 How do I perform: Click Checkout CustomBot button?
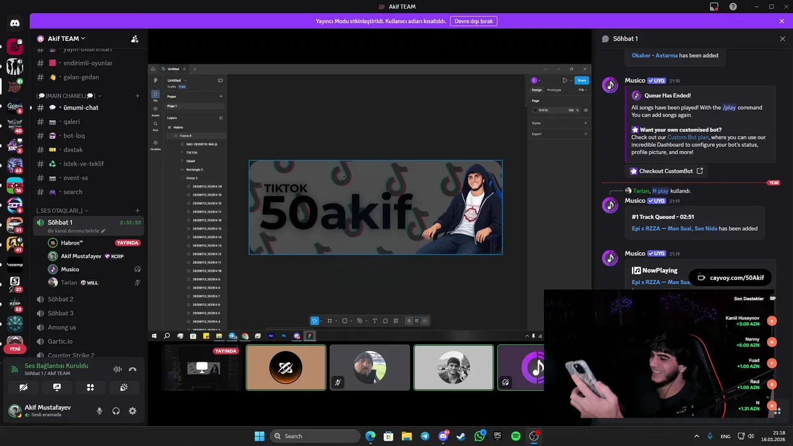coord(666,171)
